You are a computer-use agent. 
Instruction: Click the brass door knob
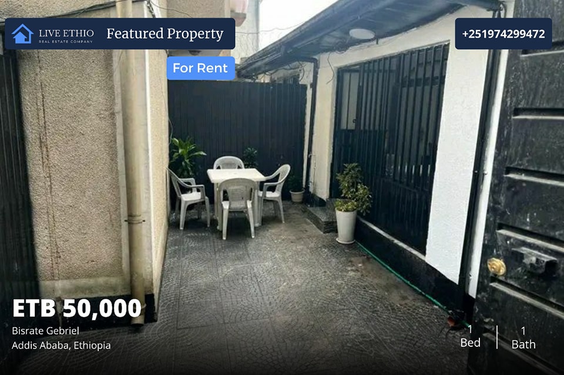[496, 266]
